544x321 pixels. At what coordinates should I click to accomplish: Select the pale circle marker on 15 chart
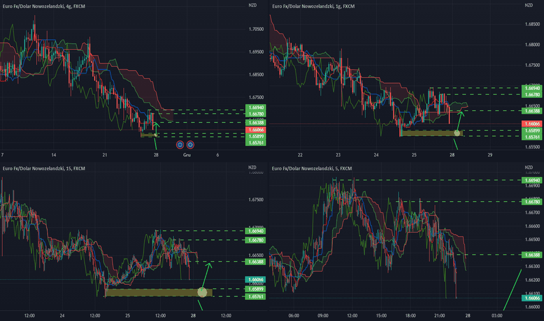[x=203, y=292]
